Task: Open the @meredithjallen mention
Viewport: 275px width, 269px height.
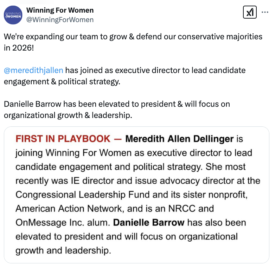Action: (33, 70)
